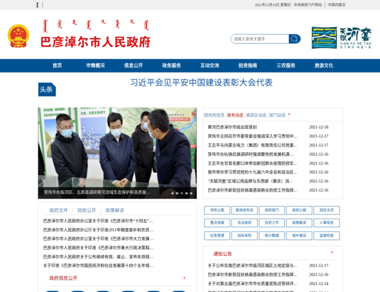This screenshot has width=380, height=292.
Task: Select the second carousel dot on the news photo
Action: [x=177, y=193]
